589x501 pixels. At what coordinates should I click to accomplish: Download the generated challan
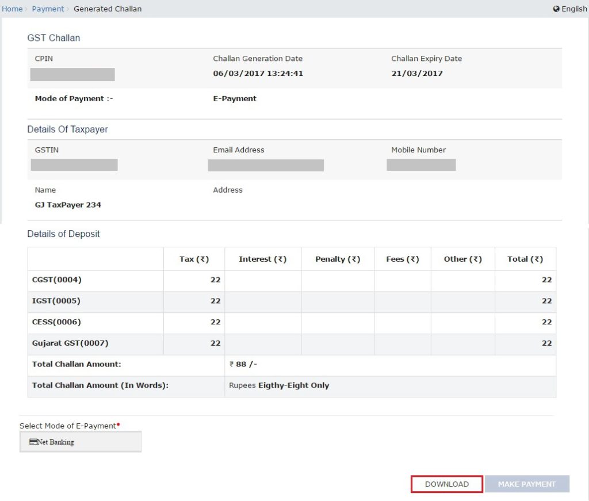[447, 484]
